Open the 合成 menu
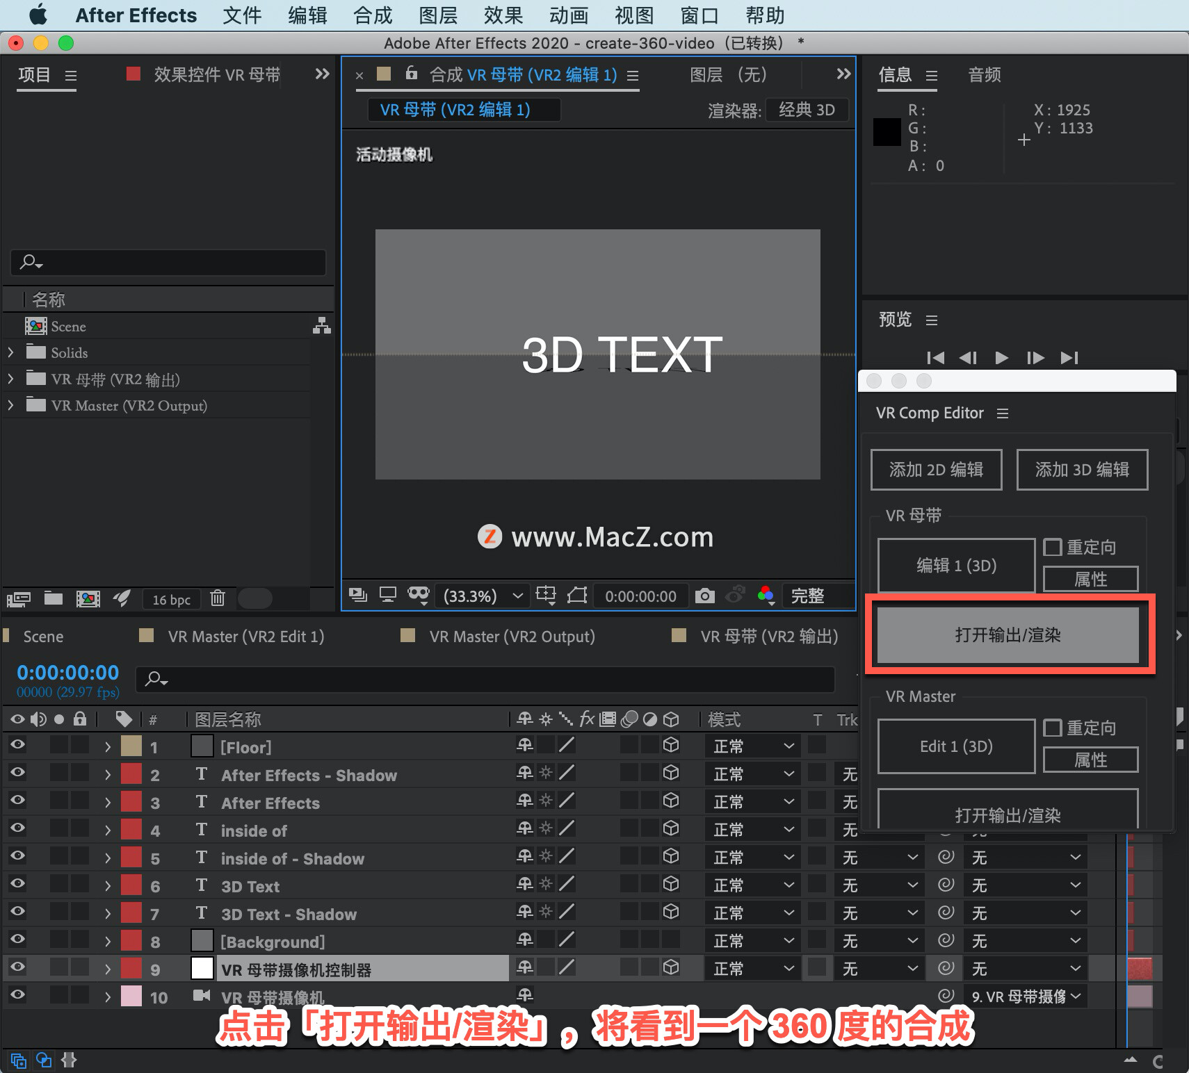Screen dimensions: 1189x1073 point(373,15)
